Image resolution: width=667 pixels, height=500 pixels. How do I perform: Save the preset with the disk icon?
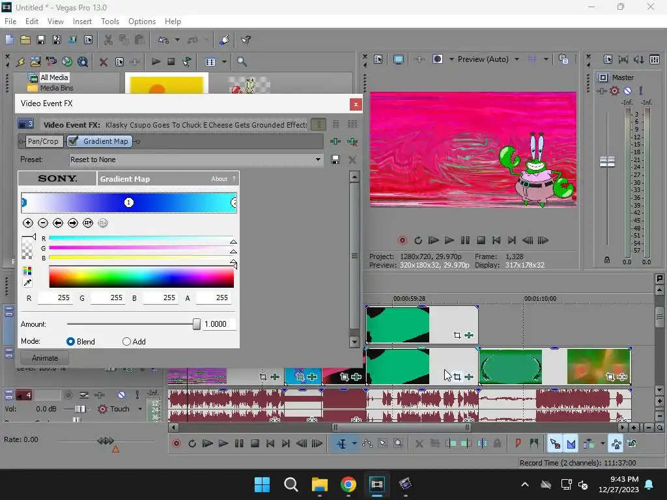[x=335, y=160]
